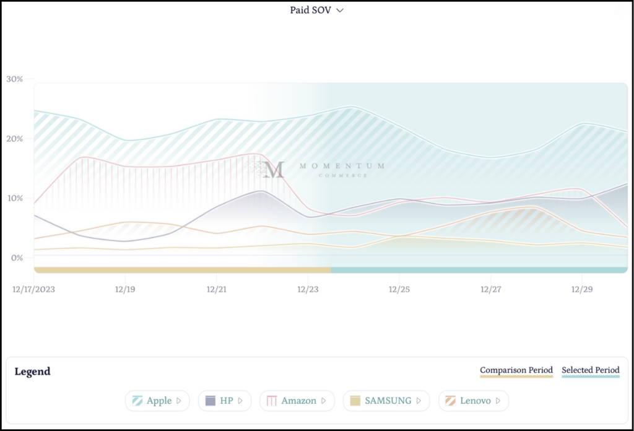Viewport: 634px width, 431px height.
Task: Click the Legend heading text
Action: [x=32, y=372]
